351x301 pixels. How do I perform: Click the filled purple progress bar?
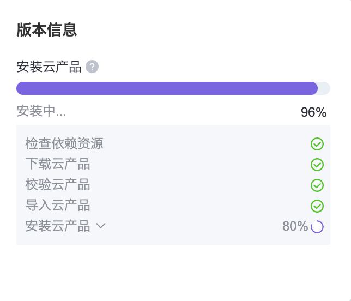point(167,88)
